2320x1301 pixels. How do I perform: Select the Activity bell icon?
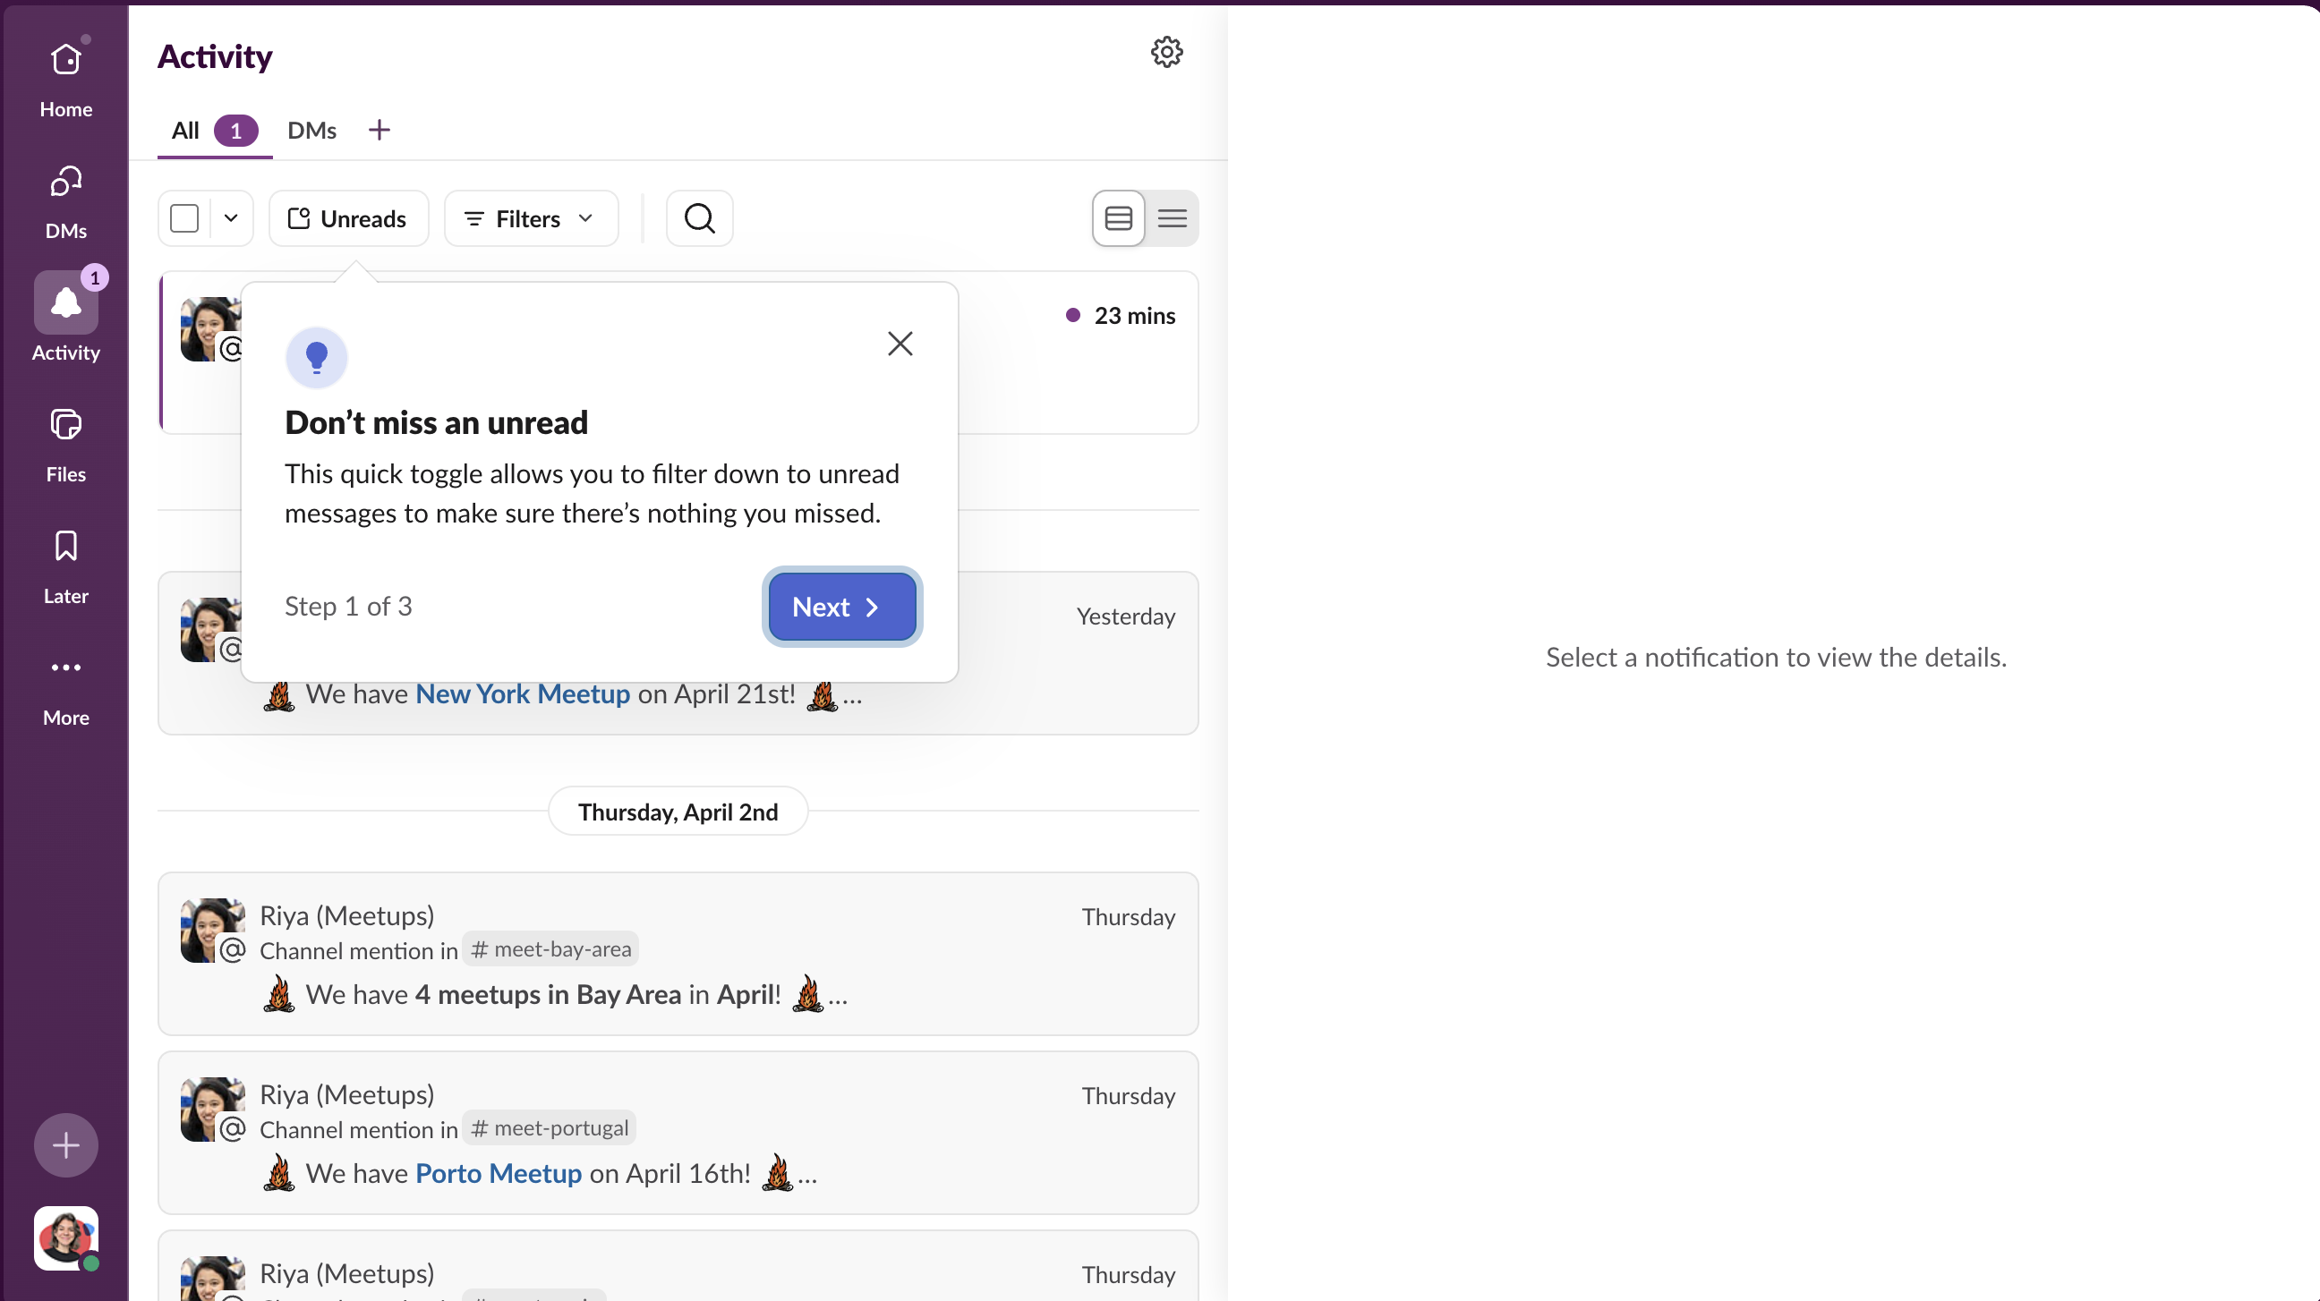coord(64,303)
